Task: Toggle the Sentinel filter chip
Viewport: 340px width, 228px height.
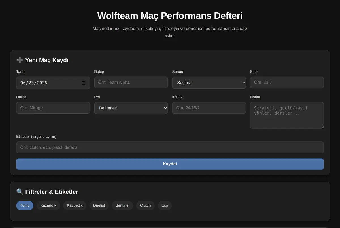Action: coord(122,205)
